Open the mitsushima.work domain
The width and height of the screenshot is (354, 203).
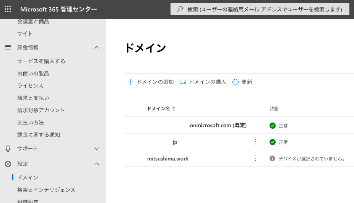coord(168,159)
